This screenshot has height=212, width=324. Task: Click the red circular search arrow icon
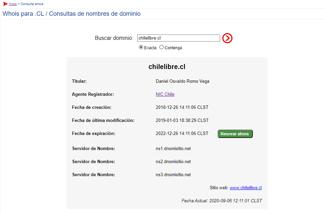tap(227, 38)
